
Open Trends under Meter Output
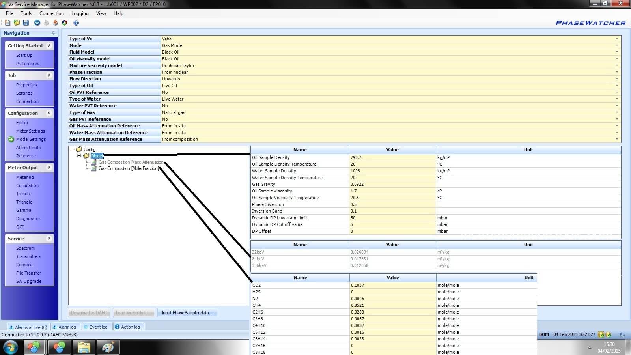click(x=23, y=194)
